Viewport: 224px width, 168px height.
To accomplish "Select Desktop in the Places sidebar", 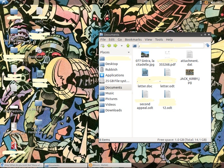I will 115,64.
